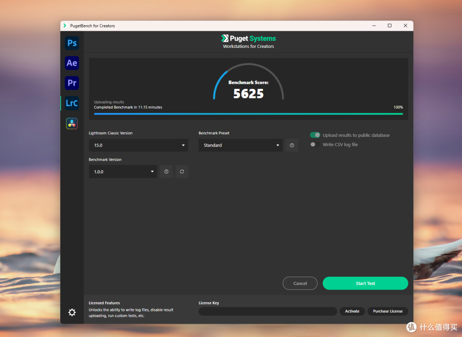
Task: Enable Write CSV log file
Action: (315, 145)
